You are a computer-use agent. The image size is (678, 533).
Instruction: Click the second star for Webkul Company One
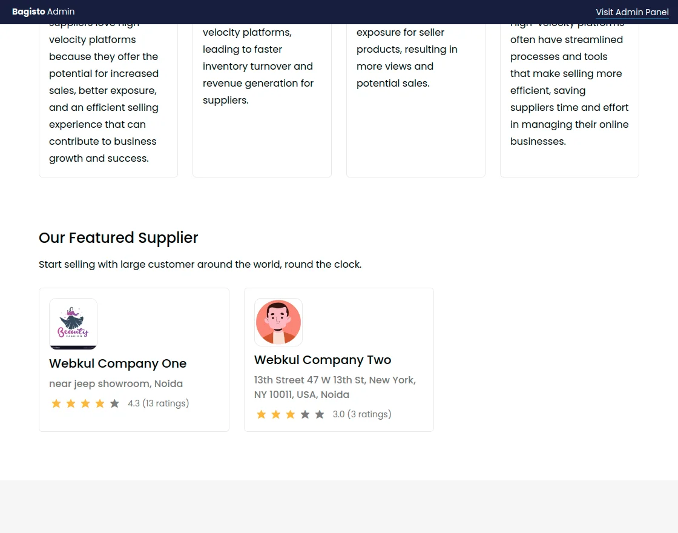tap(71, 403)
